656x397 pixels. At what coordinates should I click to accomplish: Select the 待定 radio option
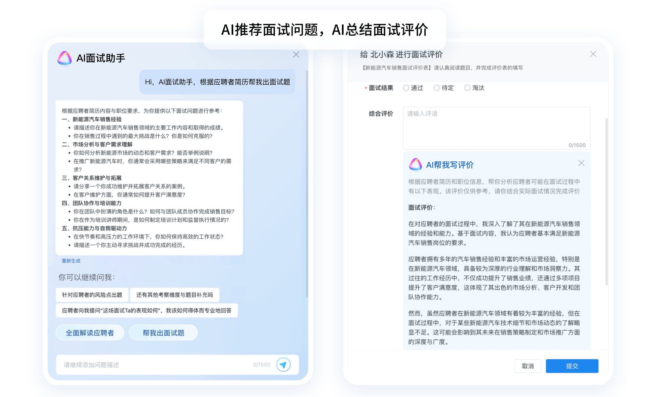[x=437, y=88]
